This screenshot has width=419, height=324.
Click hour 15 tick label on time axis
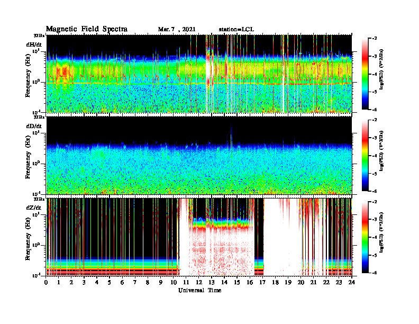(237, 282)
